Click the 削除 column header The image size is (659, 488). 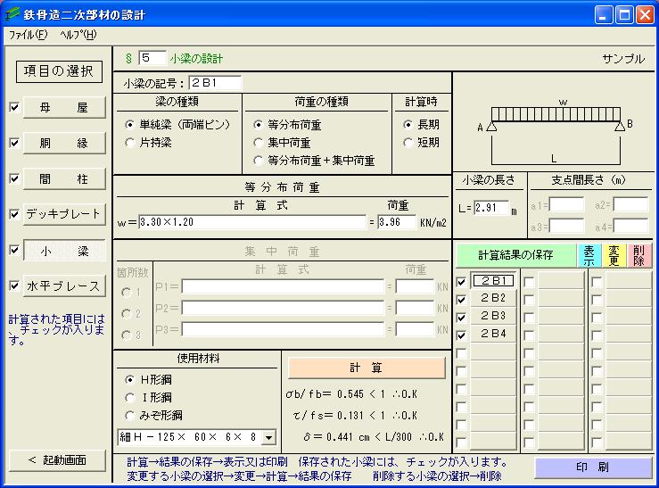(639, 255)
